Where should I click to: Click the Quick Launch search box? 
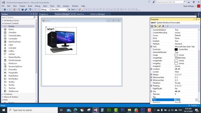coord(171,2)
